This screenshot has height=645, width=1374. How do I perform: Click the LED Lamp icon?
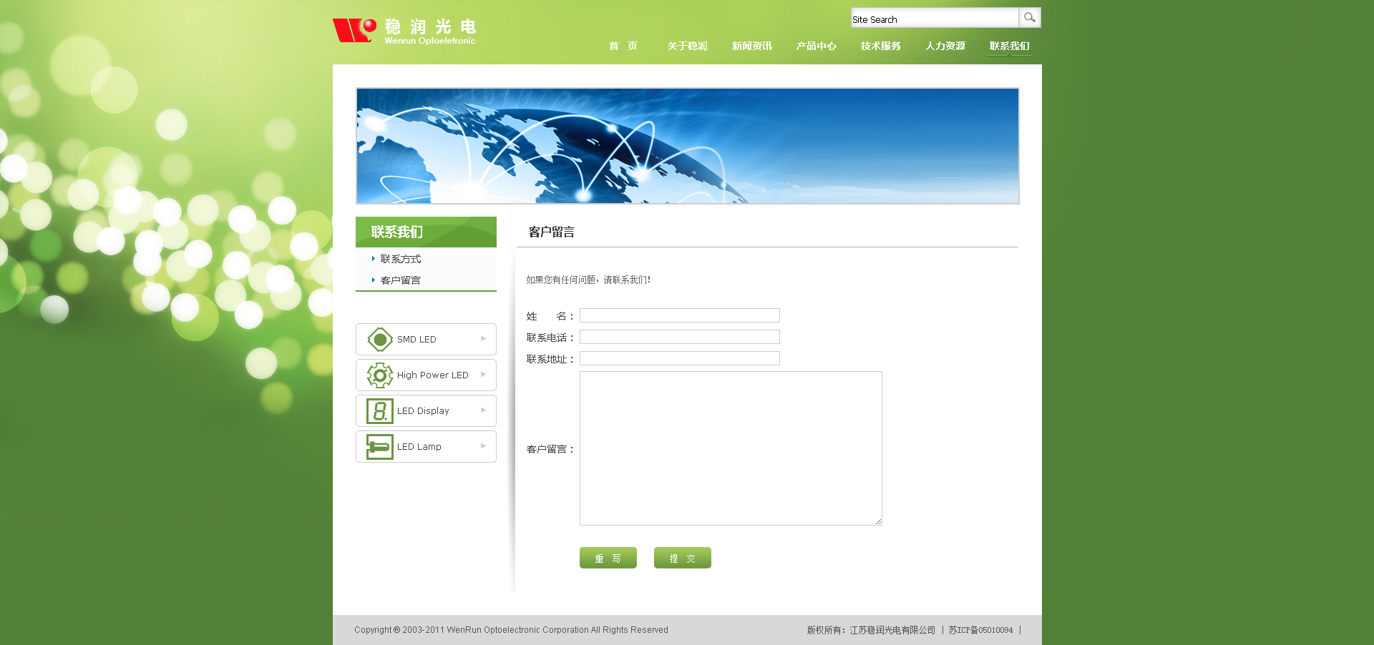click(379, 447)
